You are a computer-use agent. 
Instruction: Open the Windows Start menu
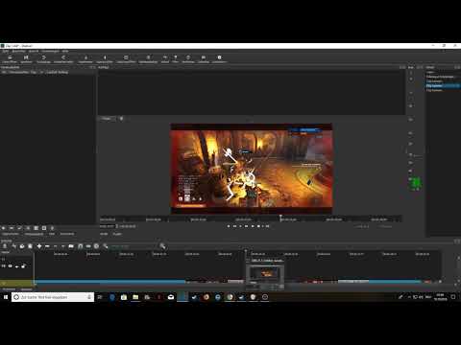6,297
